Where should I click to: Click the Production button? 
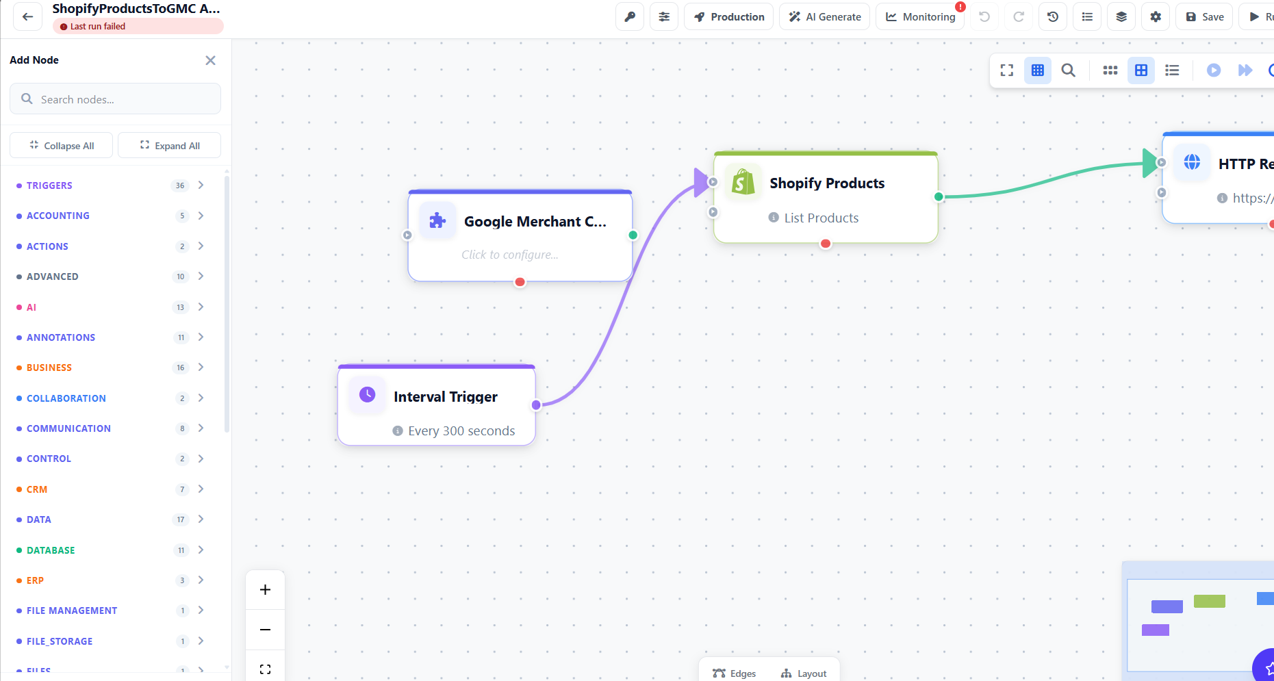point(728,17)
